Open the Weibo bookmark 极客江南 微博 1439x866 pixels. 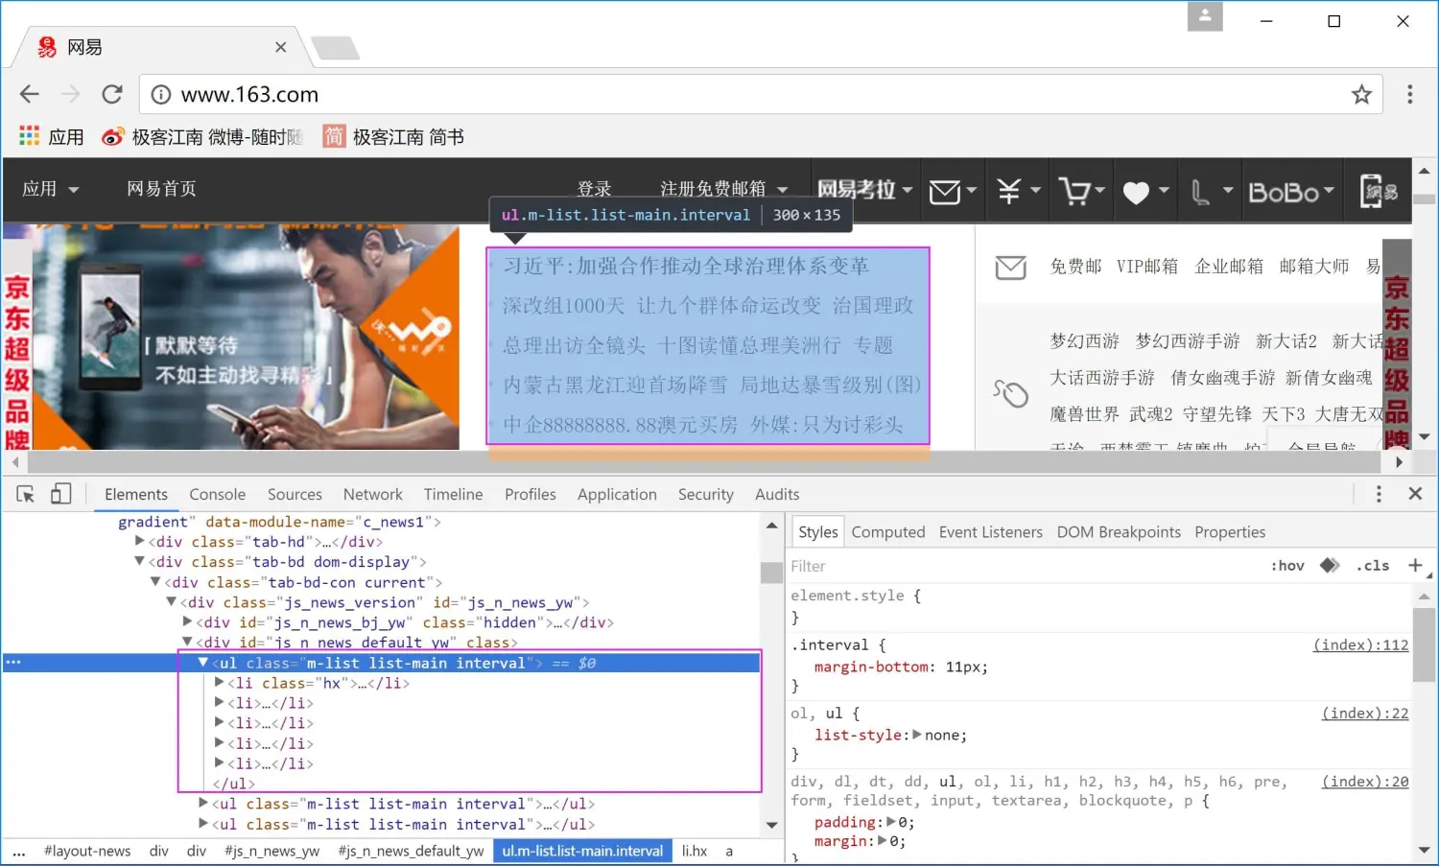[x=201, y=137]
